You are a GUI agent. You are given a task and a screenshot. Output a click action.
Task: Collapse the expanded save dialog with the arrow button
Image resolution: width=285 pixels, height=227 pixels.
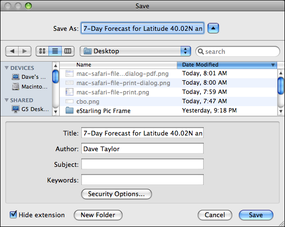[x=213, y=28]
